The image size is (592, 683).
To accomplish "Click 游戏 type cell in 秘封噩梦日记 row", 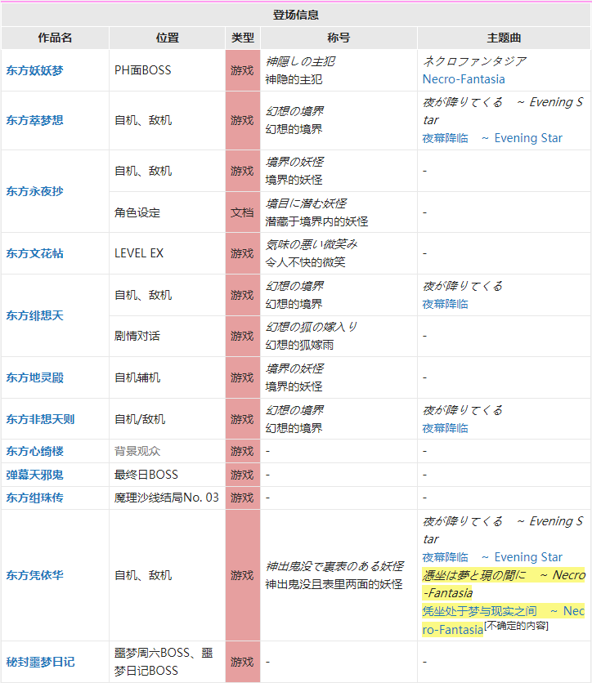I will (243, 662).
